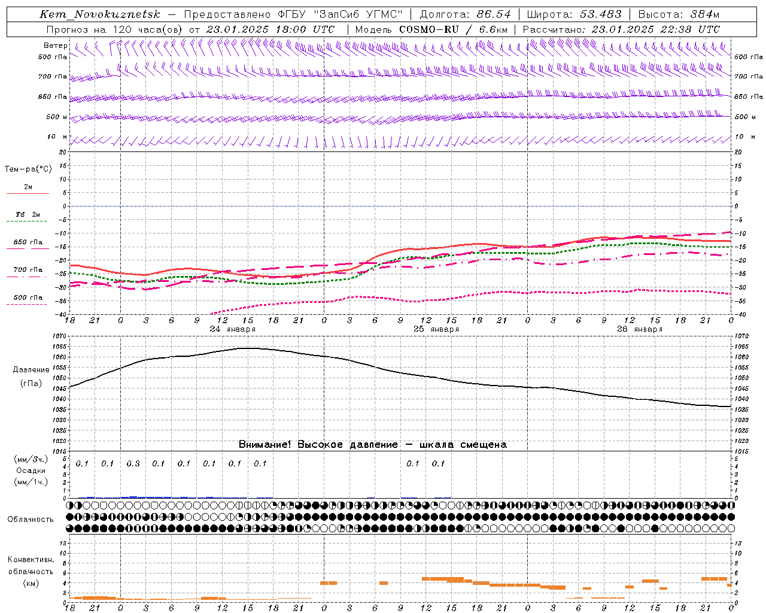
Task: Click the 0.3 precipitation value
Action: pos(133,464)
